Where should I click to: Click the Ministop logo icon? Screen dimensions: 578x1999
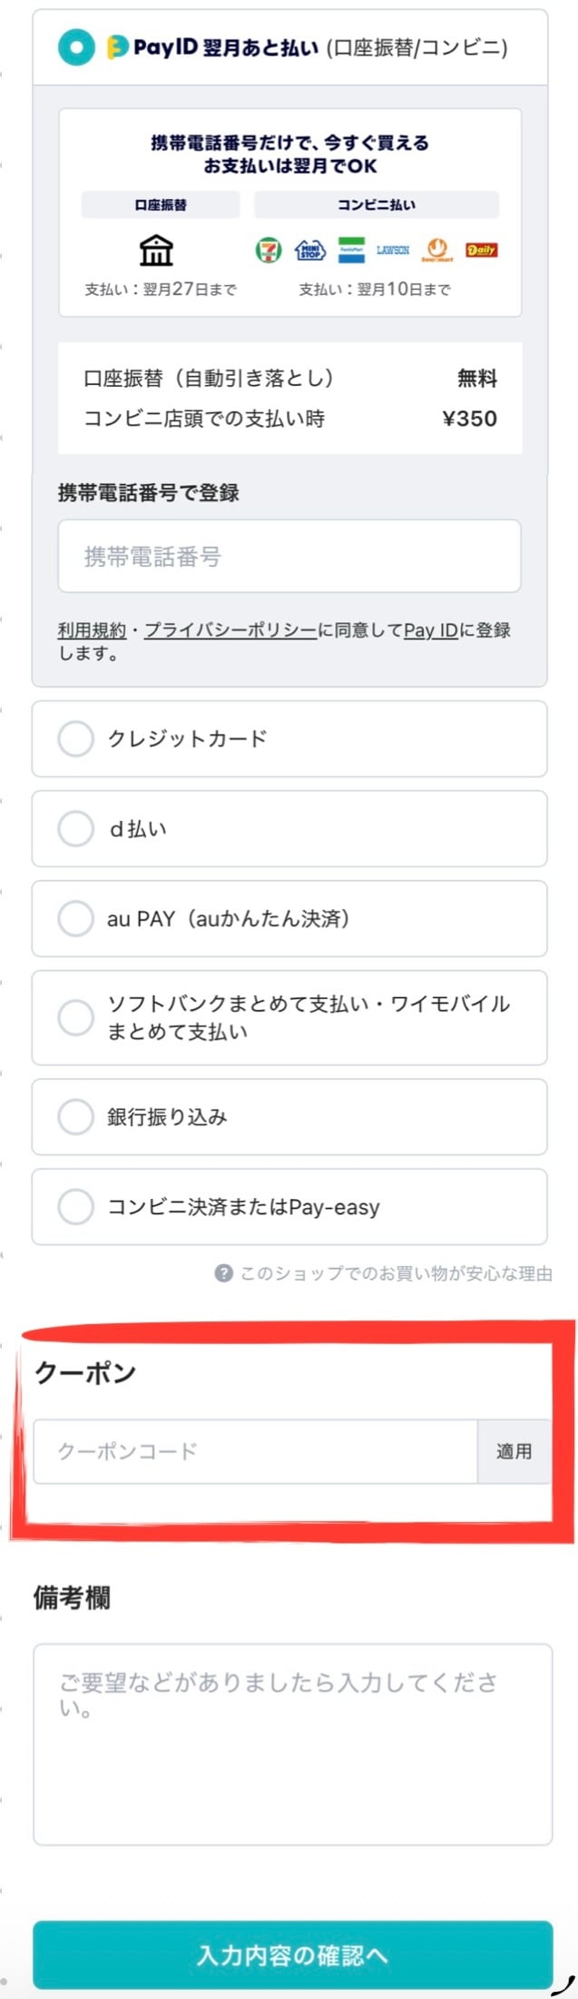coord(310,250)
